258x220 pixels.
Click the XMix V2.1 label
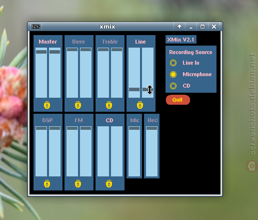[181, 40]
